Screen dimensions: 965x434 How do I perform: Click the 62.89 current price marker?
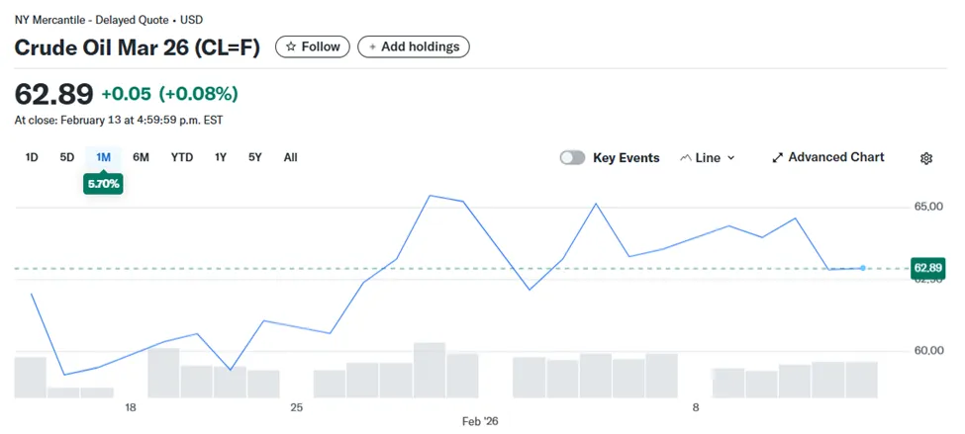pos(928,268)
